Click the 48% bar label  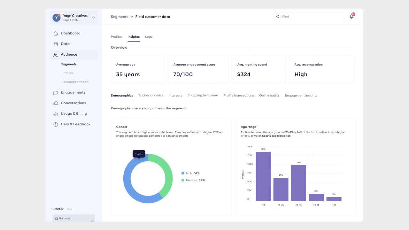263,149
